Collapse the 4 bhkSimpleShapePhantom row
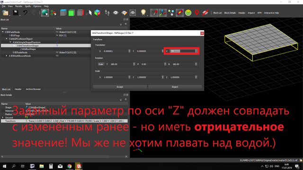This screenshot has height=170, width=303. pyautogui.click(x=10, y=42)
